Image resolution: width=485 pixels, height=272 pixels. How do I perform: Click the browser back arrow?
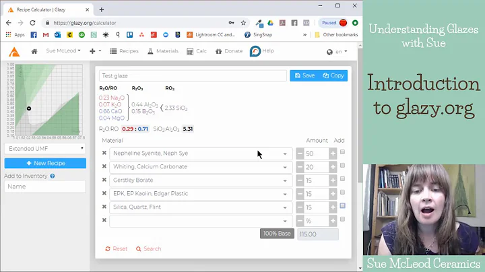pyautogui.click(x=9, y=23)
